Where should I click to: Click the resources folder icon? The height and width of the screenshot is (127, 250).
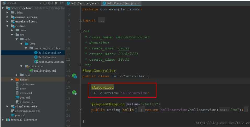coord(27,66)
